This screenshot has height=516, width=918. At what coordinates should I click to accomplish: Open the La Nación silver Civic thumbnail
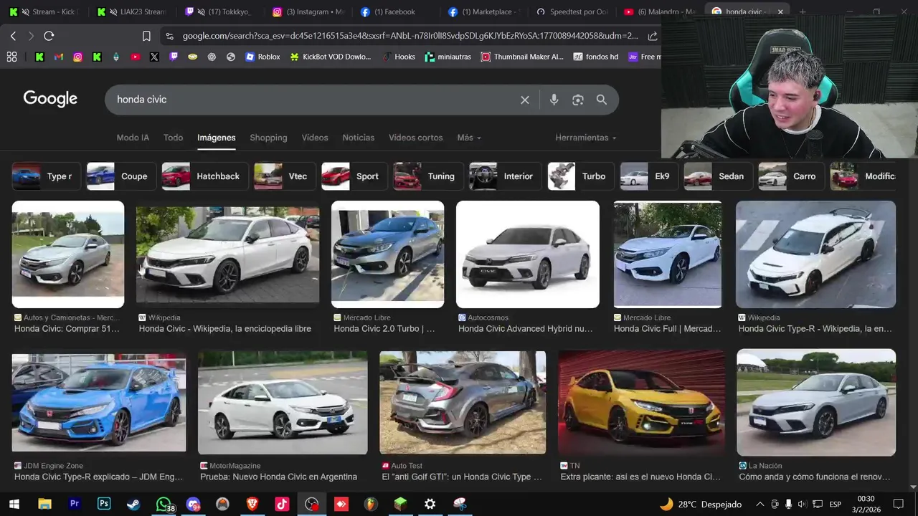click(816, 403)
